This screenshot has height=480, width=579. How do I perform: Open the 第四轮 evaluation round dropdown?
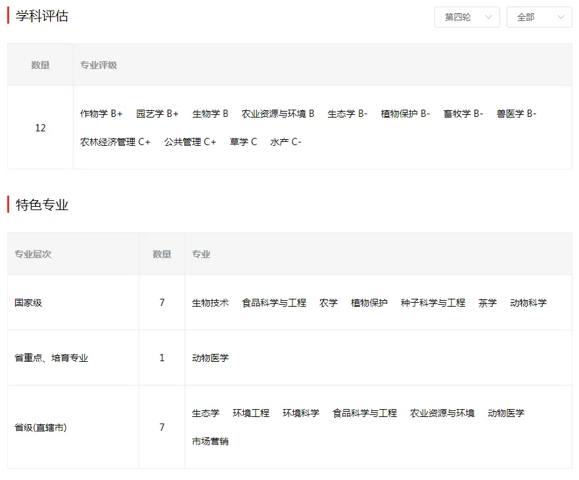pos(467,17)
